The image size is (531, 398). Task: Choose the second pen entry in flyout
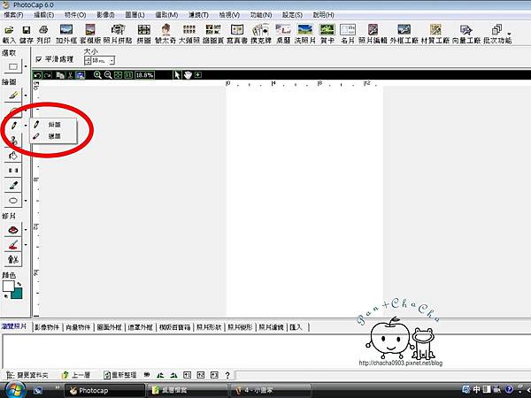pos(53,136)
